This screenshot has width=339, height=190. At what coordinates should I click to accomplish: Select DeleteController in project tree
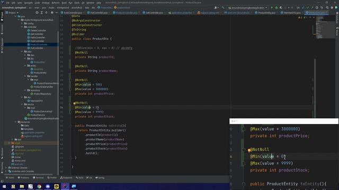click(38, 31)
